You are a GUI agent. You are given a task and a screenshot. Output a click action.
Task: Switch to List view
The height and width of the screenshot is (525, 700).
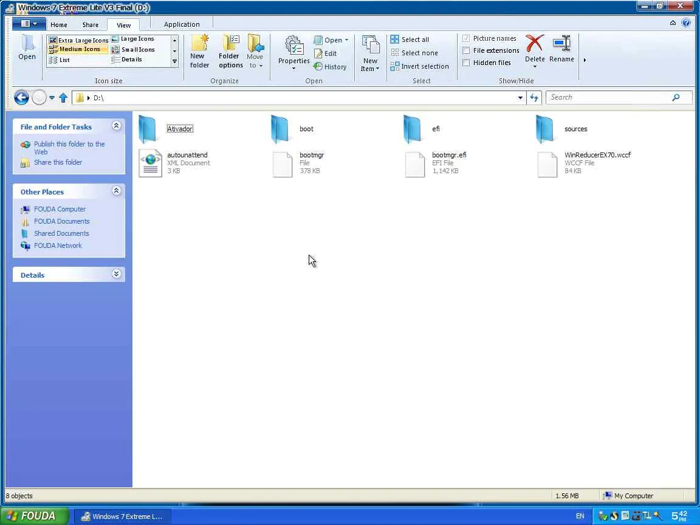[60, 60]
